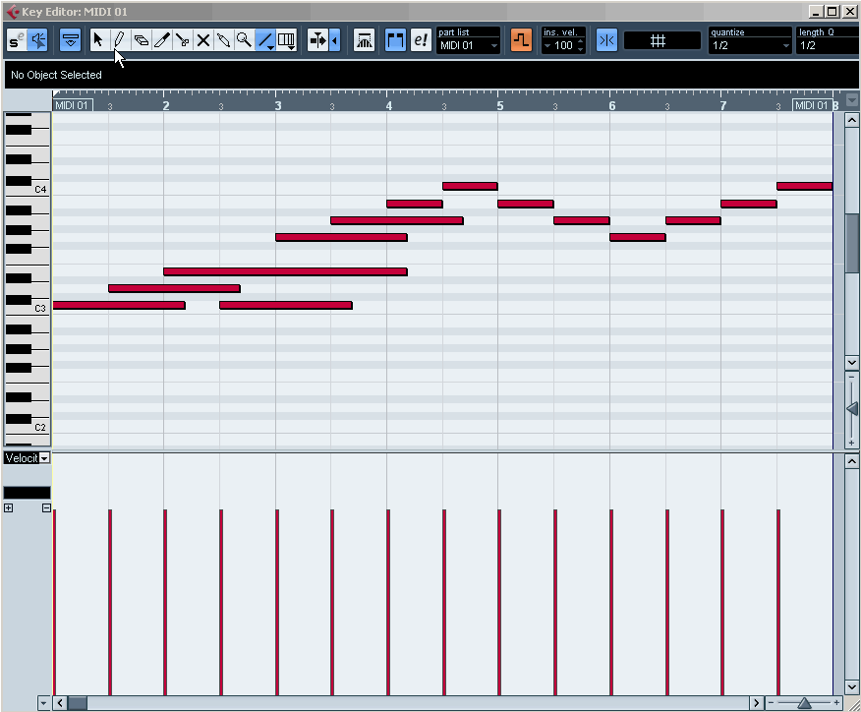Screen dimensions: 861x712
Task: Click the right MIDI 01 part end marker
Action: [x=812, y=105]
